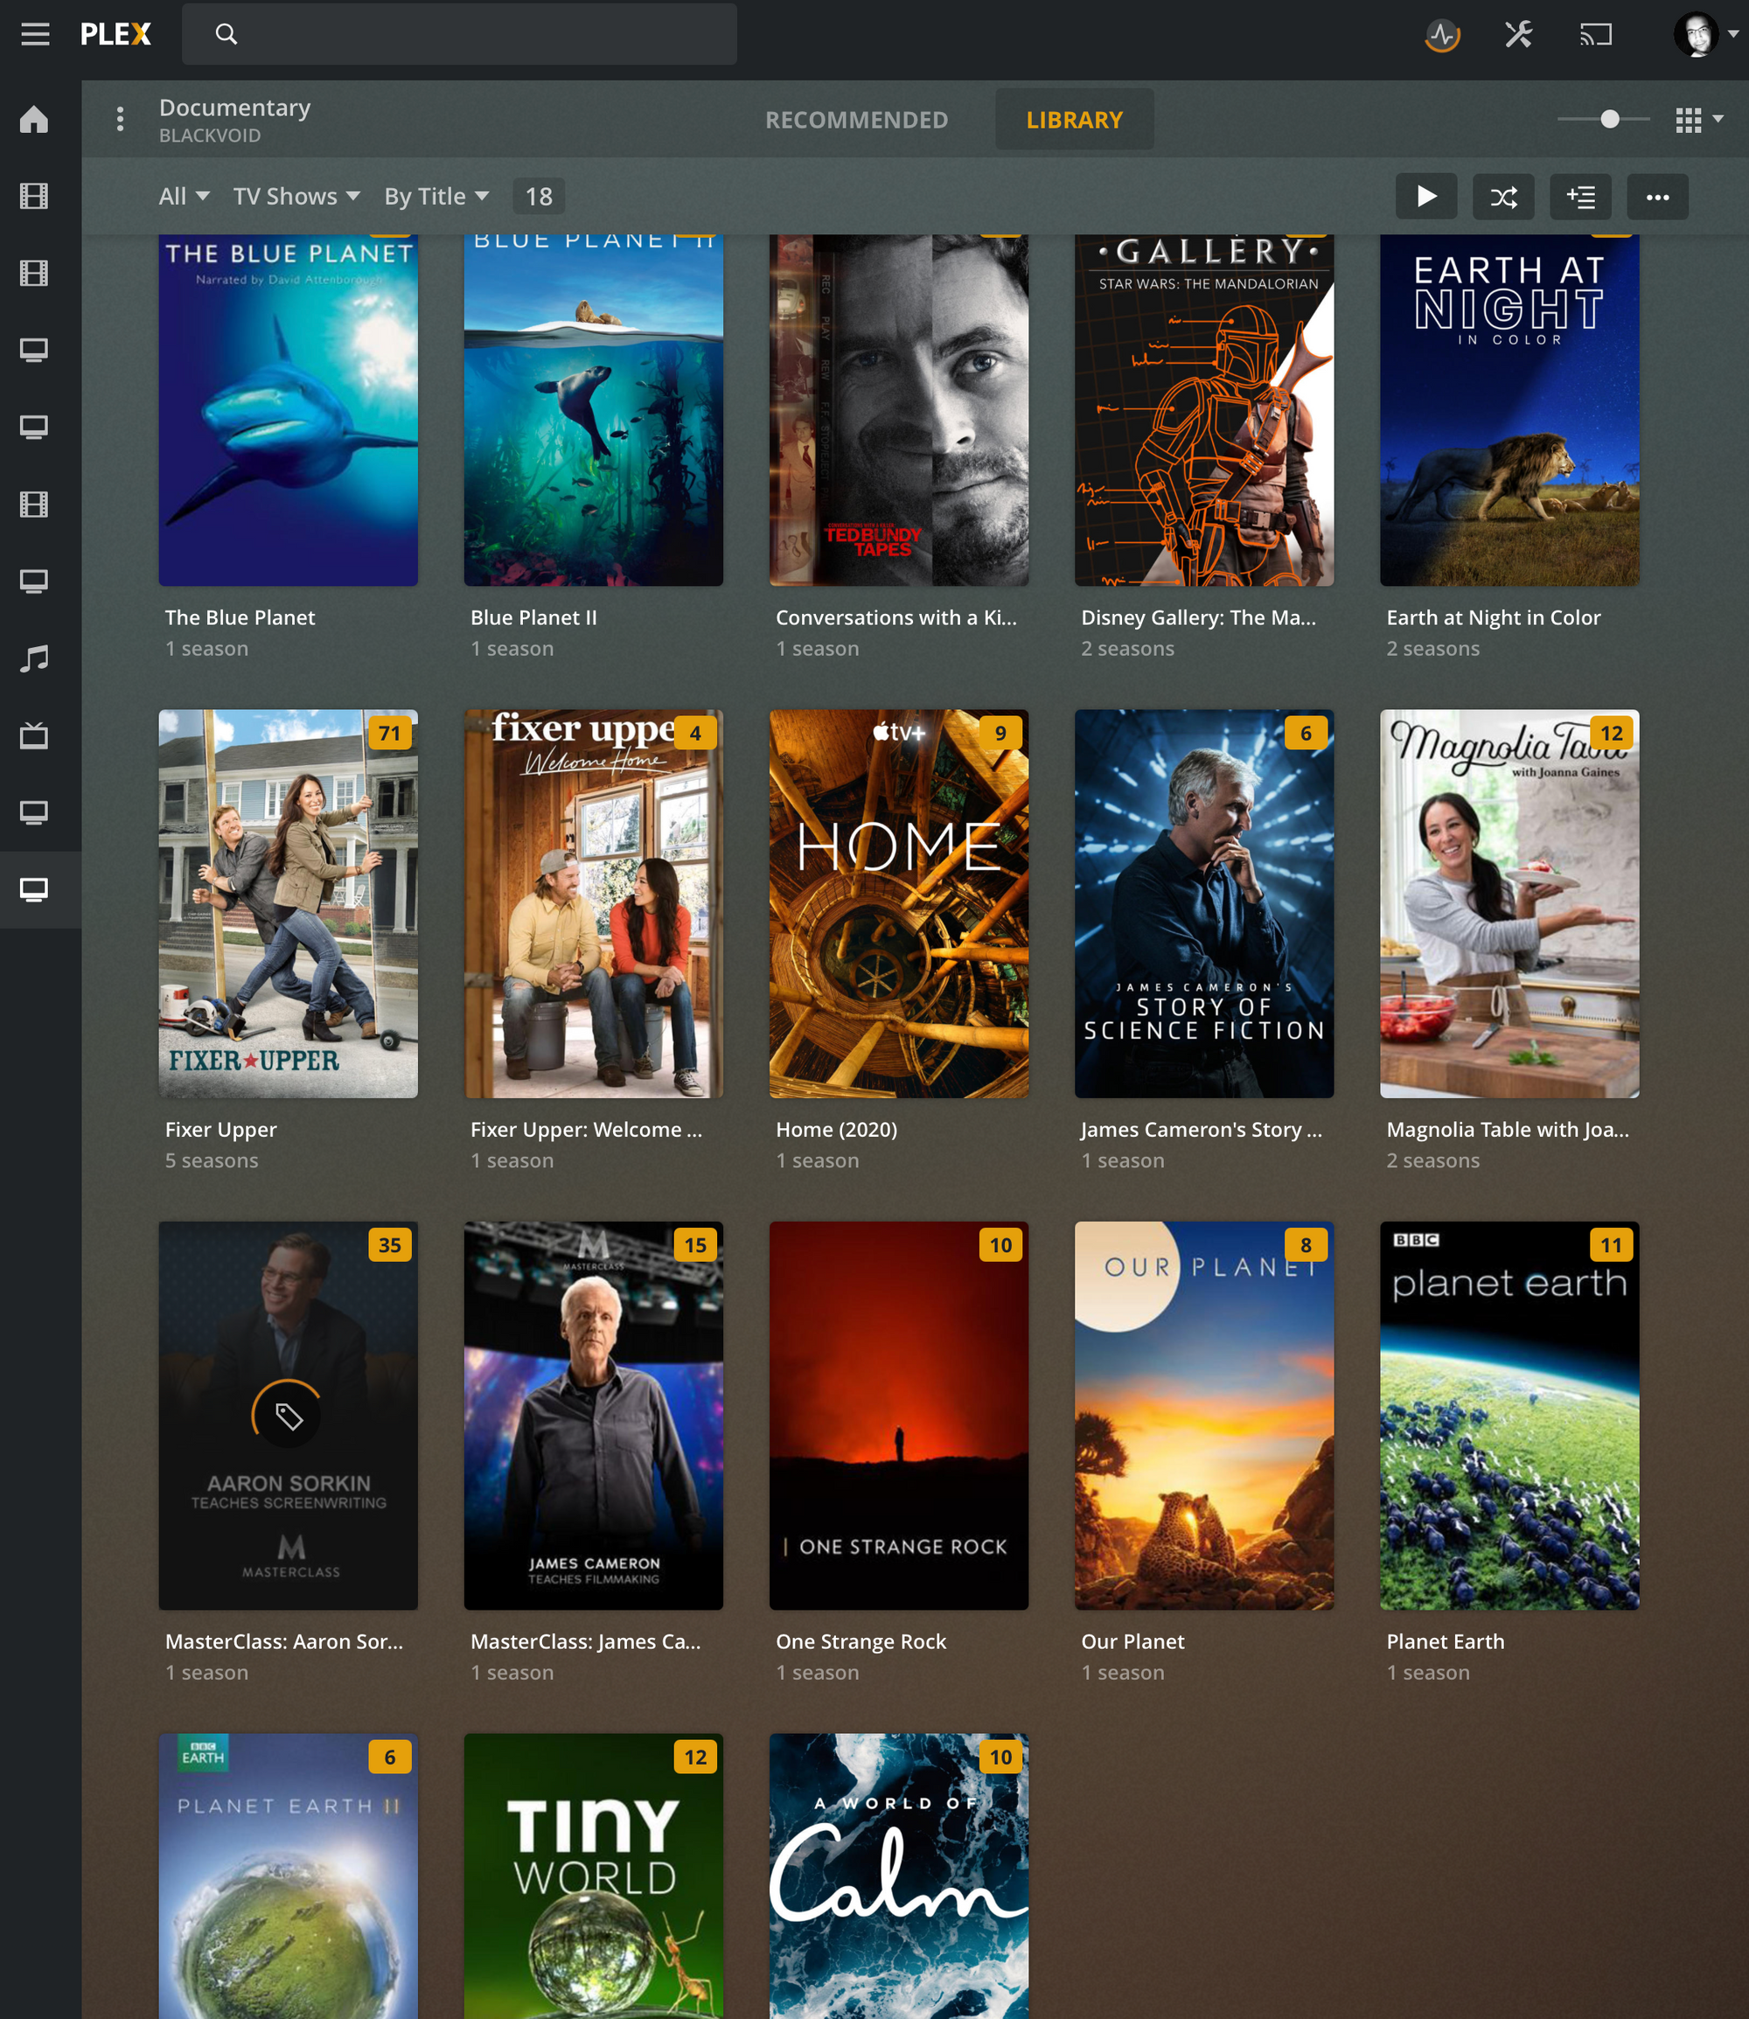Open the first film library sidebar icon

(34, 196)
